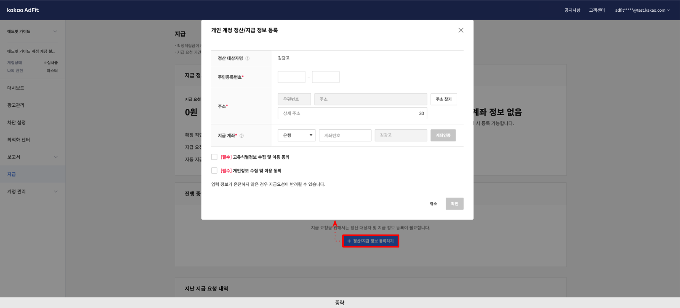Open 차단 설정 in the sidebar
The image size is (680, 308).
[16, 123]
